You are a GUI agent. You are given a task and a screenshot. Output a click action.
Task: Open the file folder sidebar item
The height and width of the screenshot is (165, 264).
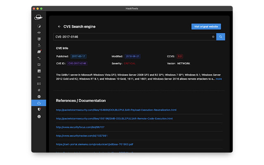click(39, 65)
